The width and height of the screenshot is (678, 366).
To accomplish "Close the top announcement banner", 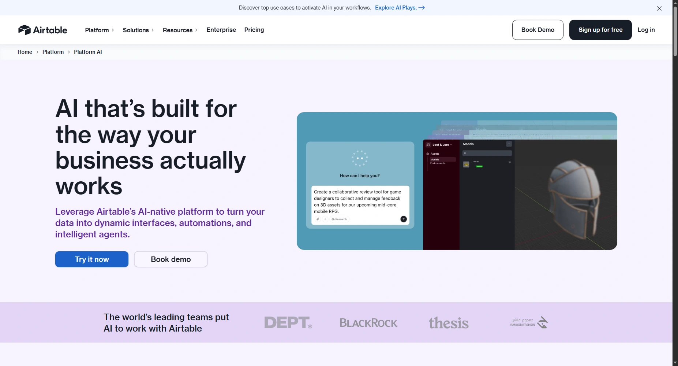I will click(659, 8).
